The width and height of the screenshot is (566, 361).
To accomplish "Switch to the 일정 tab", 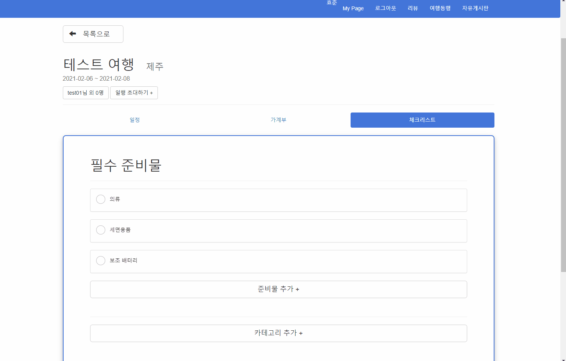I will click(135, 120).
